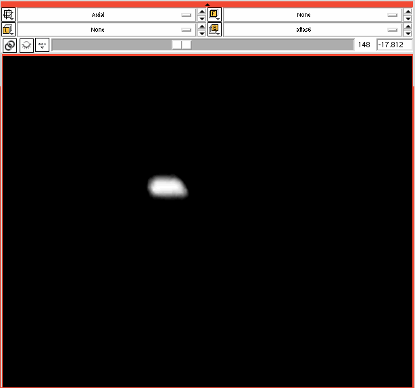This screenshot has height=388, width=415.
Task: Click the slice offset slider handle
Action: coord(182,45)
